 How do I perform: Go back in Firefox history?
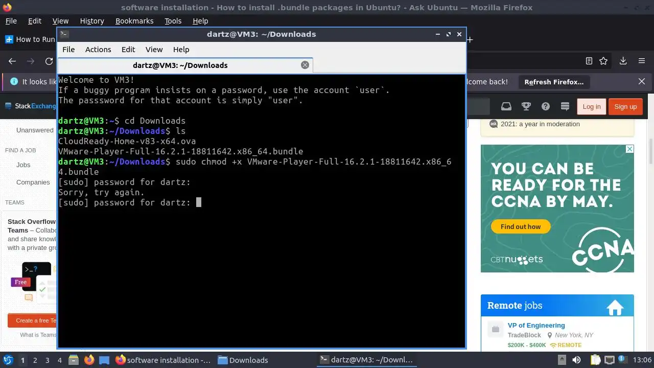point(12,61)
